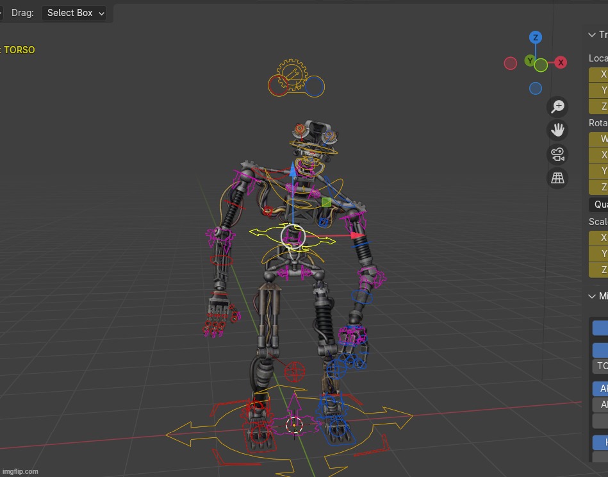Screen dimensions: 608x477
Task: Open the Quaternion rotation mode dropdown
Action: pos(598,204)
